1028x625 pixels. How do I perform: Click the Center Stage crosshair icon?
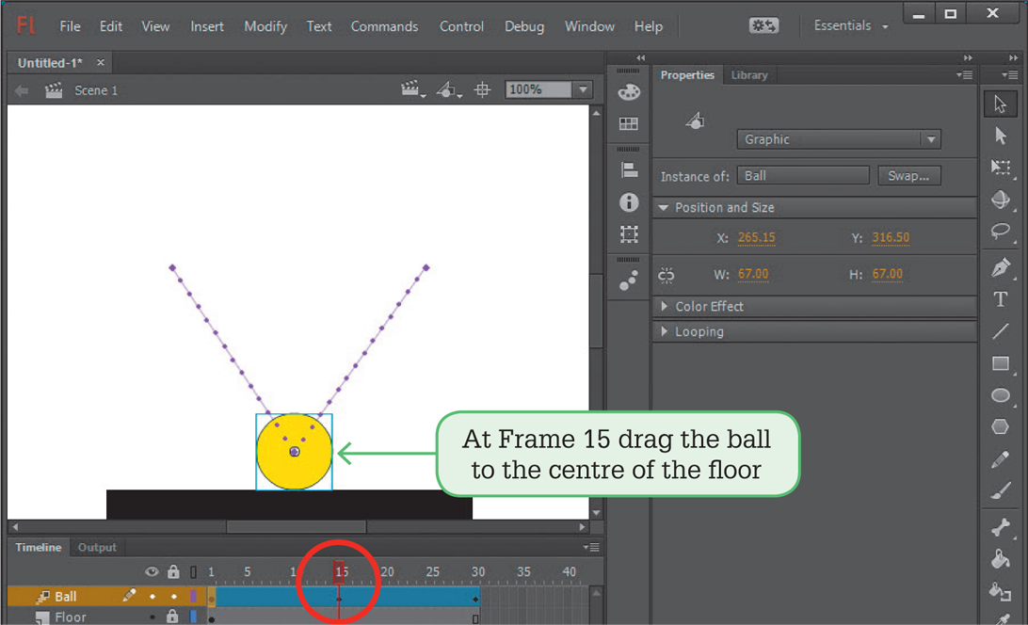click(x=483, y=89)
